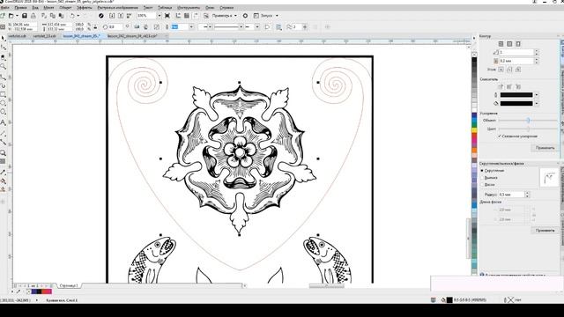Open the Запуск dropdown
Screen dimensions: 564x317
[x=277, y=16]
